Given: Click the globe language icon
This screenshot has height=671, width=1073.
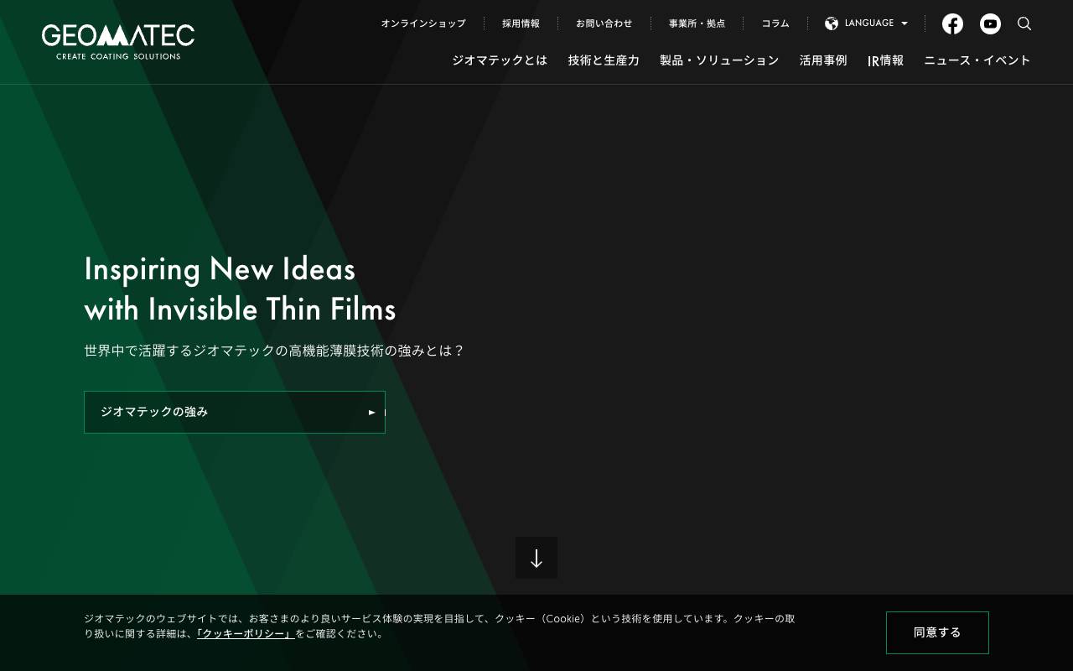Looking at the screenshot, I should (x=832, y=23).
